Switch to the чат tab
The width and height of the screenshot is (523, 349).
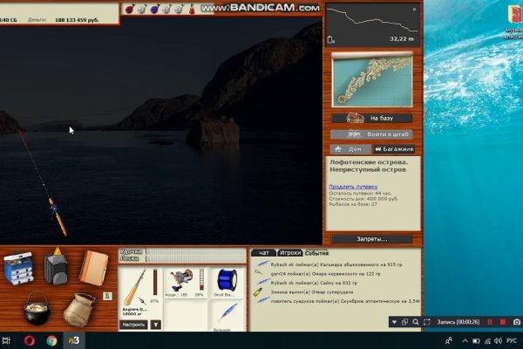click(x=263, y=252)
